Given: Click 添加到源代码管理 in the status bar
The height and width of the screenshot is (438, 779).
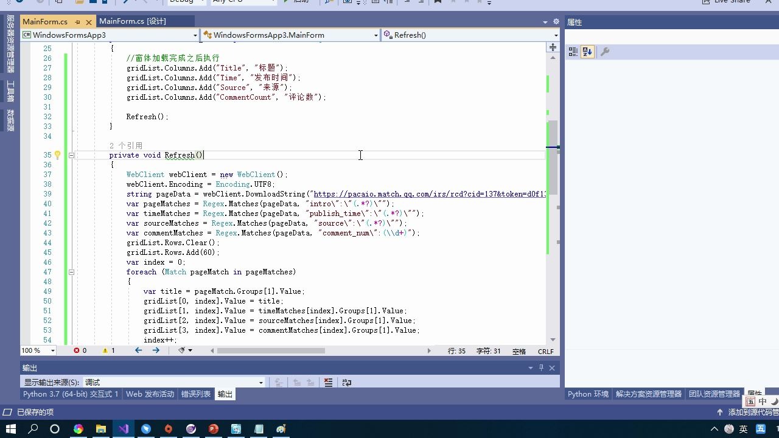Looking at the screenshot, I should click(x=749, y=412).
